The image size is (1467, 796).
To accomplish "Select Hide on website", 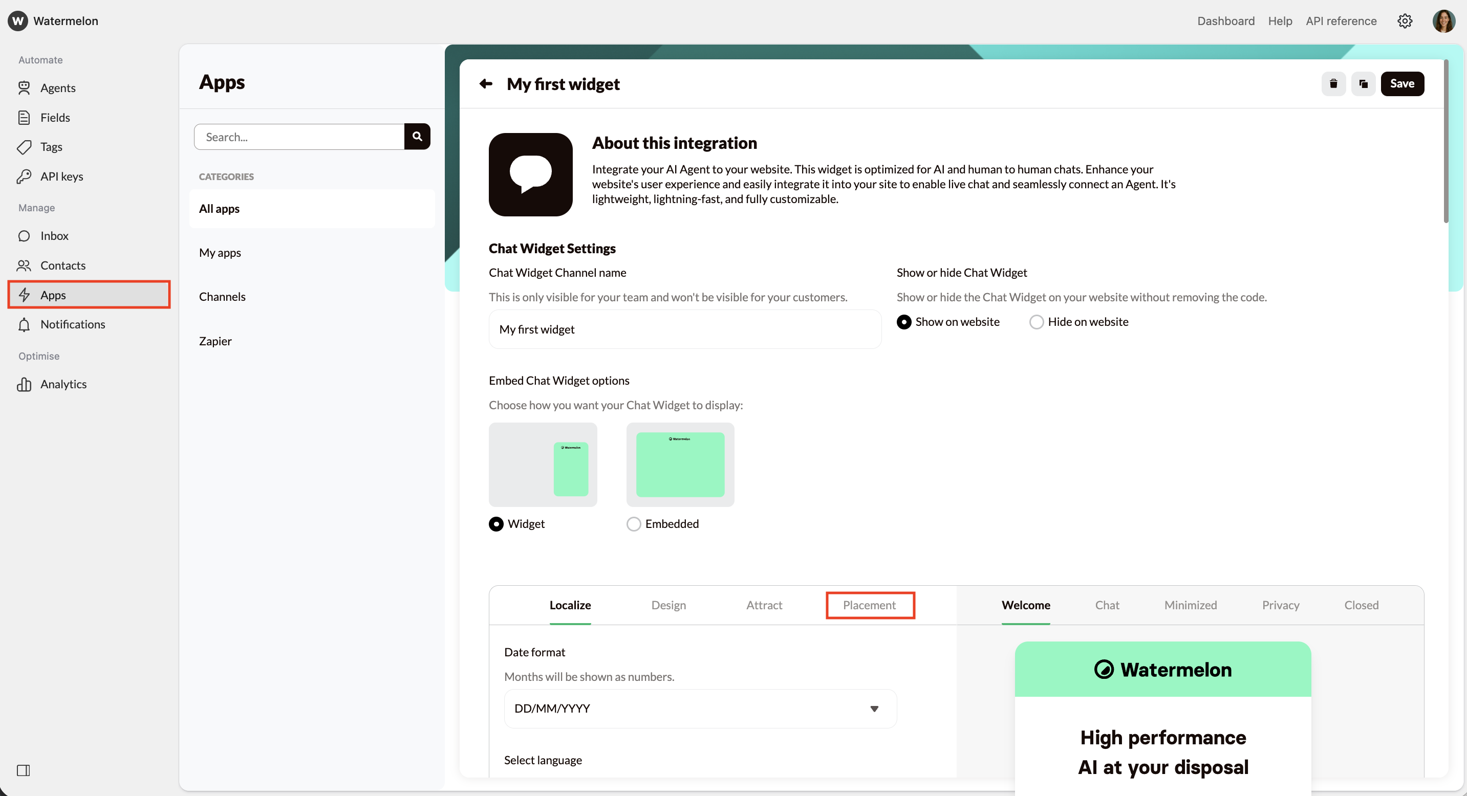I will pyautogui.click(x=1036, y=321).
